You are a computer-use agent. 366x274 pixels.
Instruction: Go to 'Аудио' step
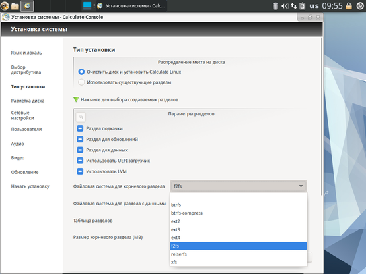tap(17, 144)
